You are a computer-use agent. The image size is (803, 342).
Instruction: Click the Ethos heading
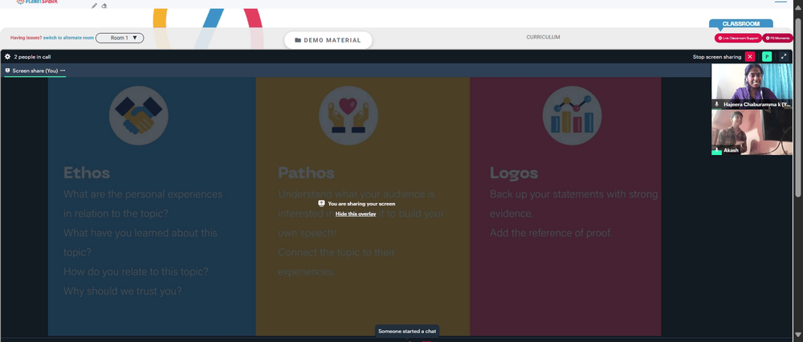[x=87, y=173]
